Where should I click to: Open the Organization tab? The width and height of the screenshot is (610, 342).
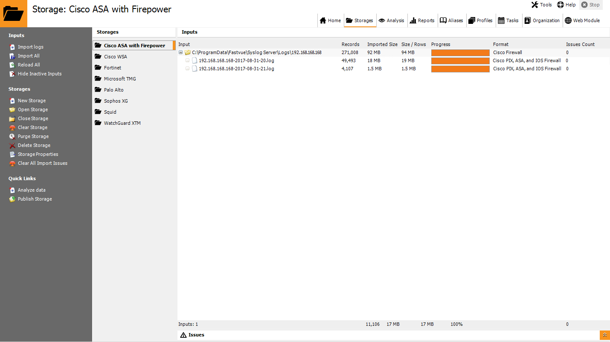pos(542,20)
